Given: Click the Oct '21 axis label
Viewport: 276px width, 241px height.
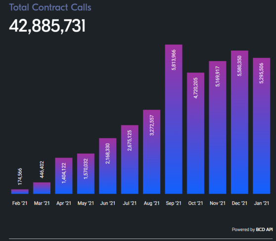Looking at the screenshot, I should coord(195,203).
